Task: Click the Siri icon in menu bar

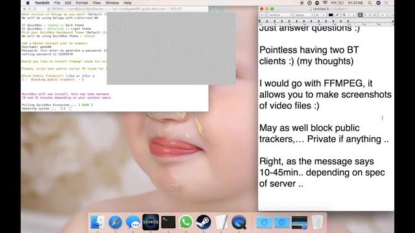Action: pyautogui.click(x=379, y=3)
